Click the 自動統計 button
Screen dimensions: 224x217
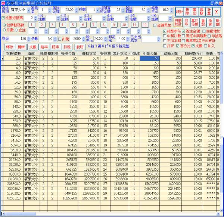pos(178,22)
